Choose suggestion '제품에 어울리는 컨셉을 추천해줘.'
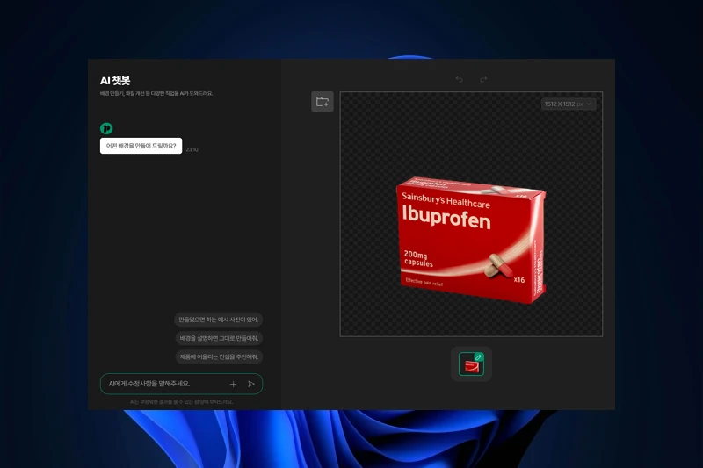The width and height of the screenshot is (703, 468). (x=219, y=357)
